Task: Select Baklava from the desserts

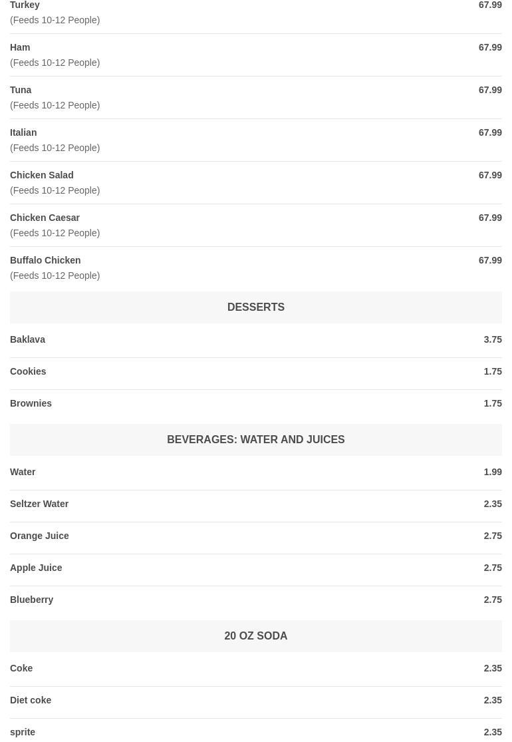Action: click(x=27, y=339)
